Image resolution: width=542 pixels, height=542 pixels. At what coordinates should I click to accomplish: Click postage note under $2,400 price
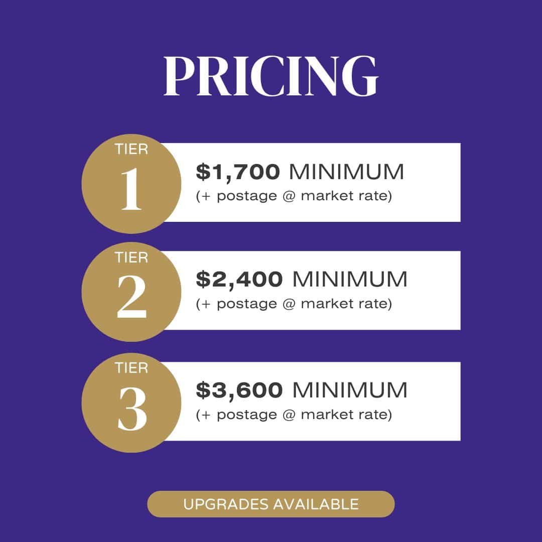pyautogui.click(x=294, y=304)
